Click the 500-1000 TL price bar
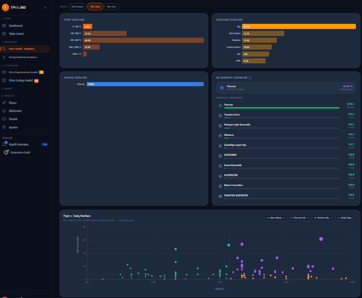This screenshot has height=298, width=362. pos(91,47)
